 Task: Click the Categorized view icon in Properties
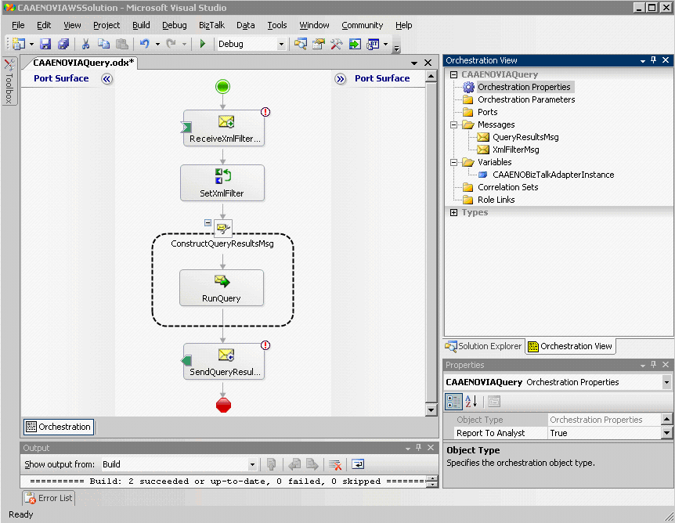click(x=453, y=402)
